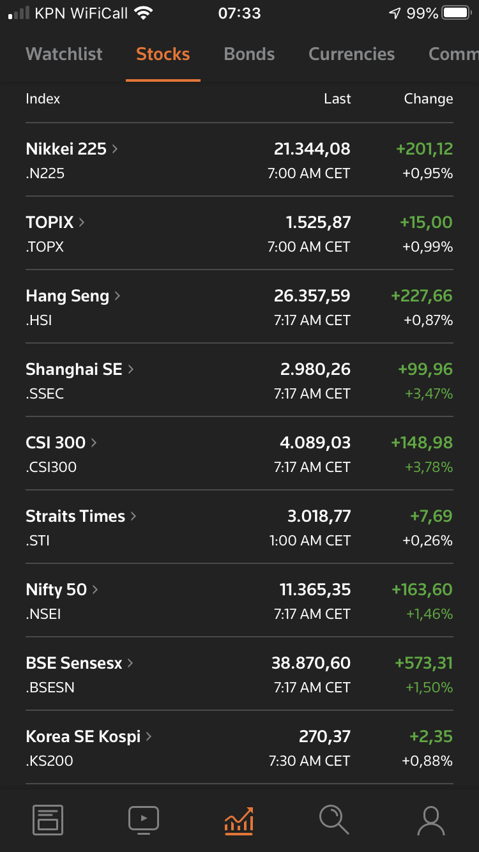Open the video player icon in bottom bar

144,819
